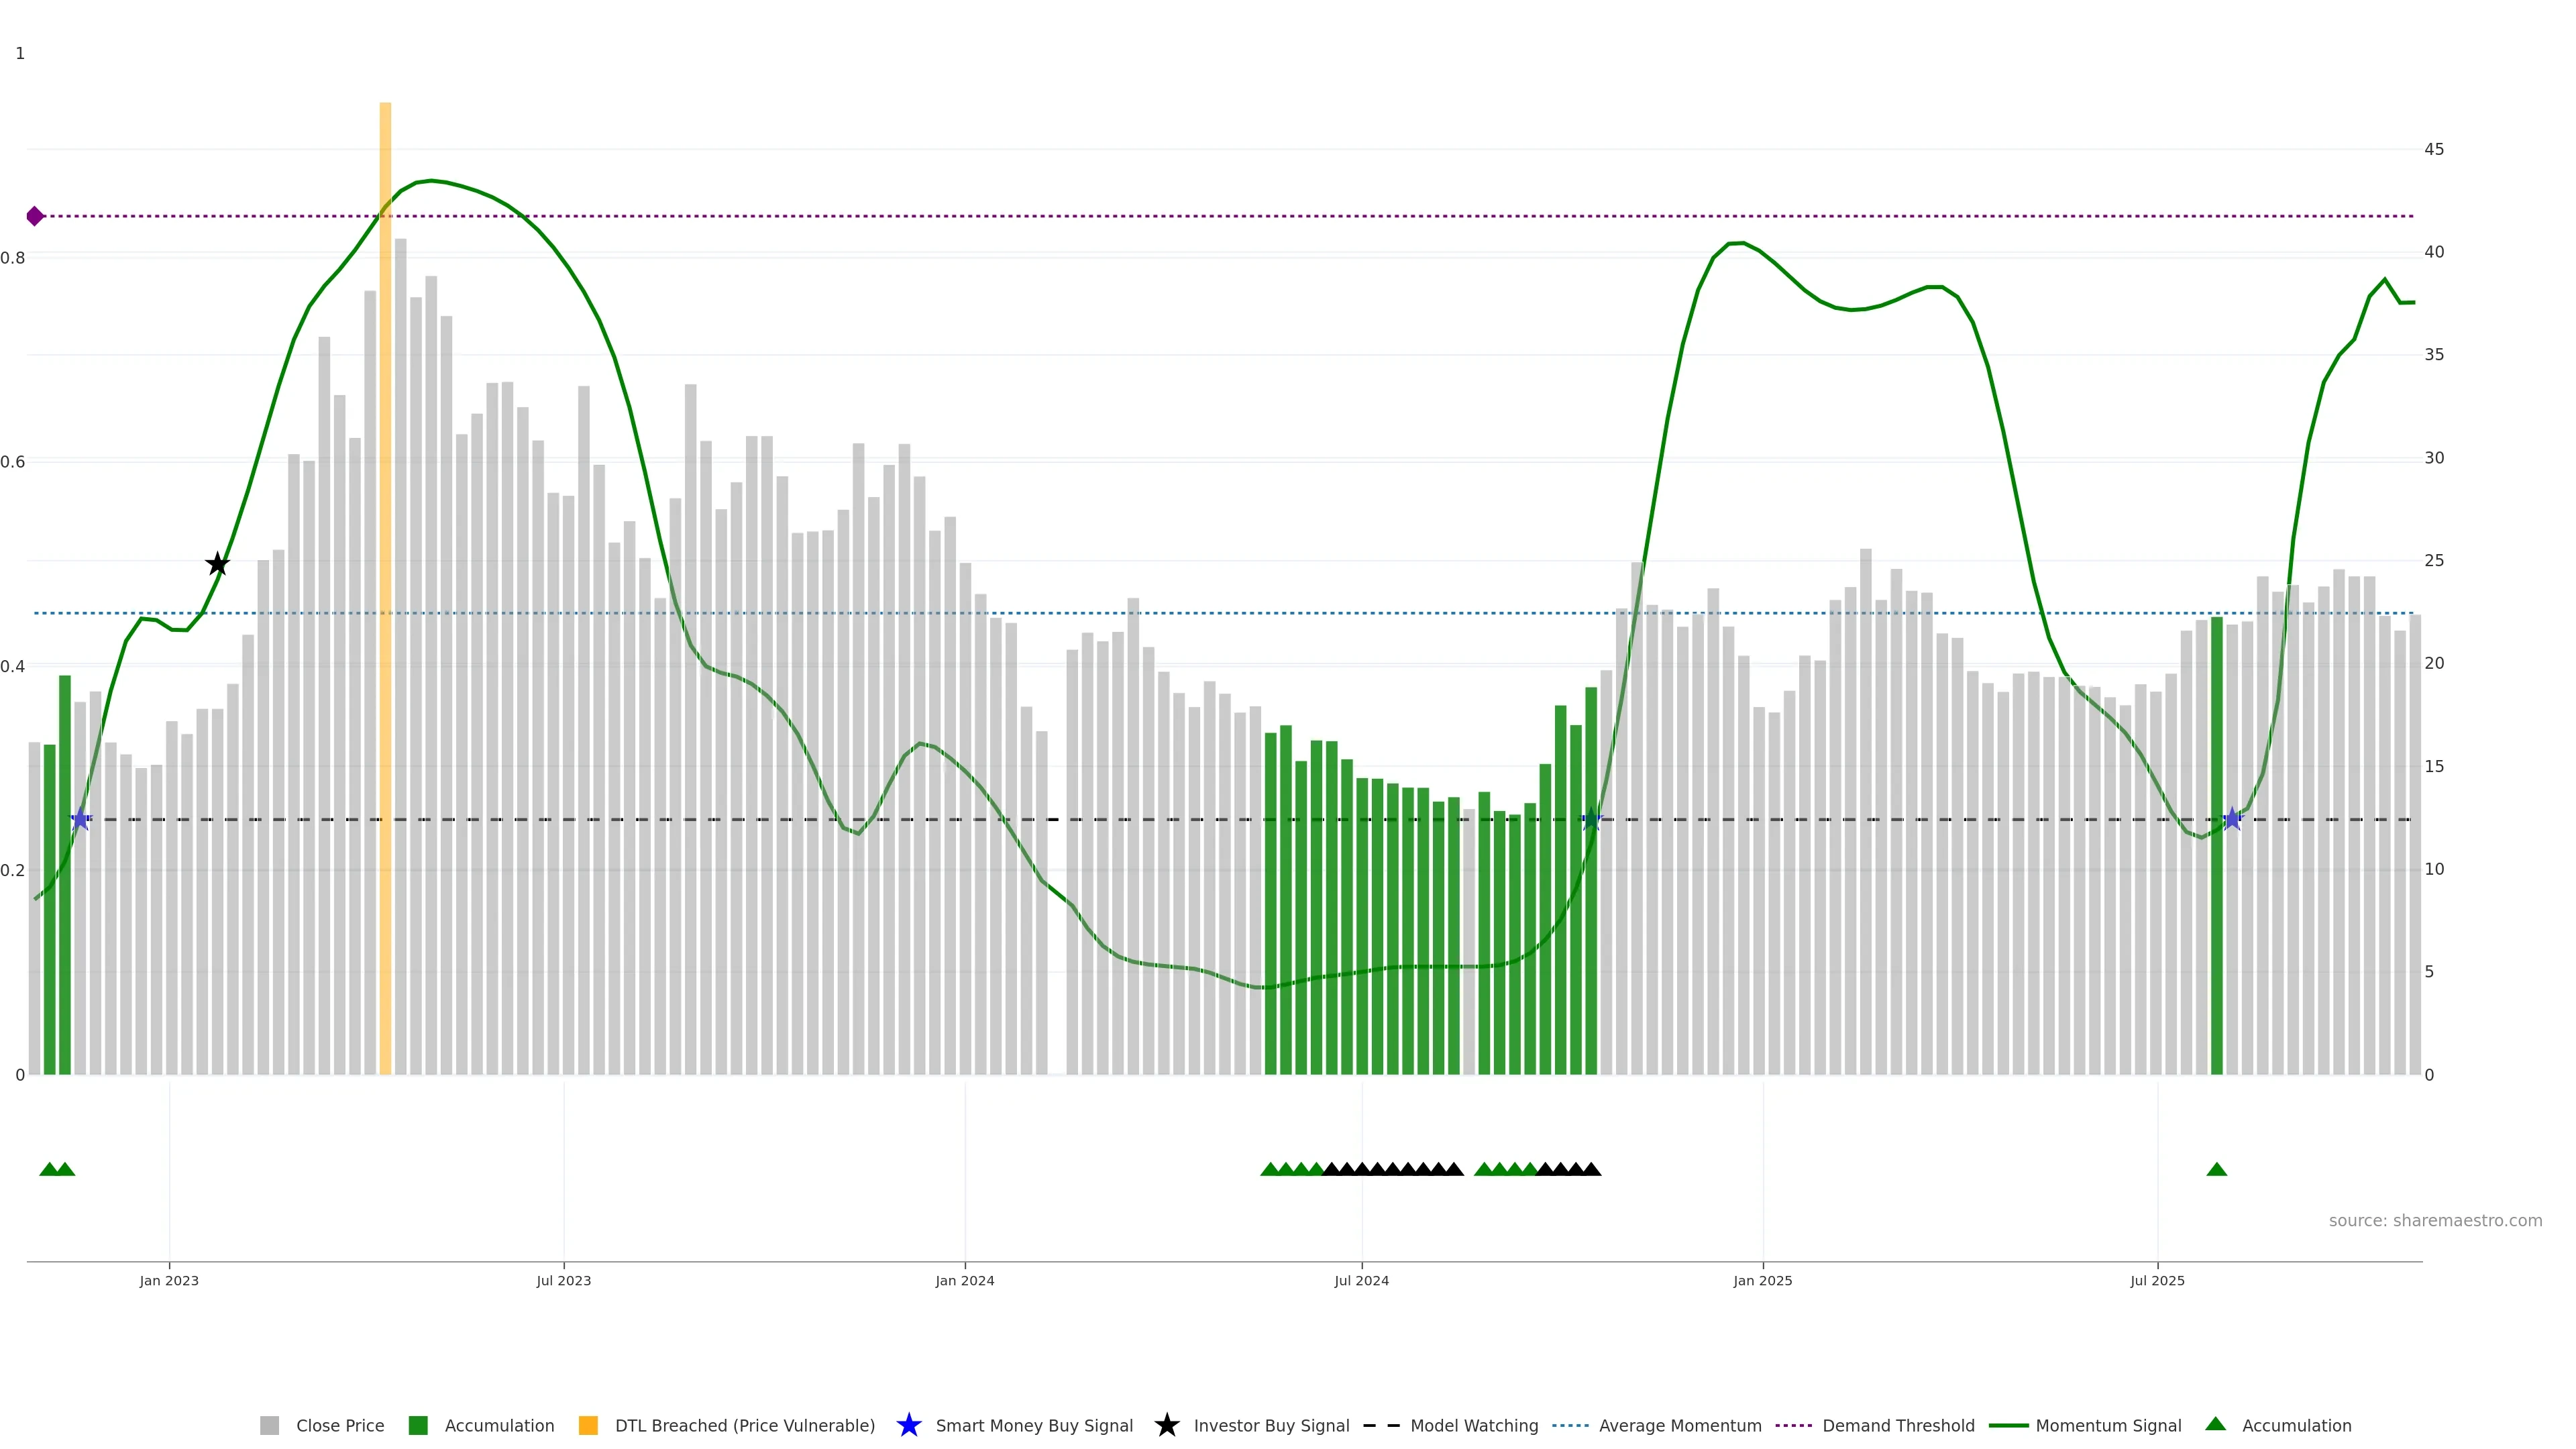This screenshot has width=2576, height=1449.
Task: Toggle Momentum Signal series in legend
Action: coord(2108,1426)
